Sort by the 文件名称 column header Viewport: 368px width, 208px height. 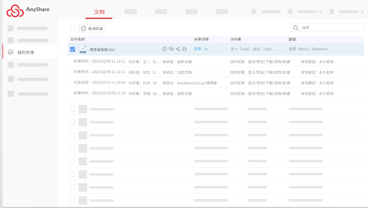coord(78,39)
